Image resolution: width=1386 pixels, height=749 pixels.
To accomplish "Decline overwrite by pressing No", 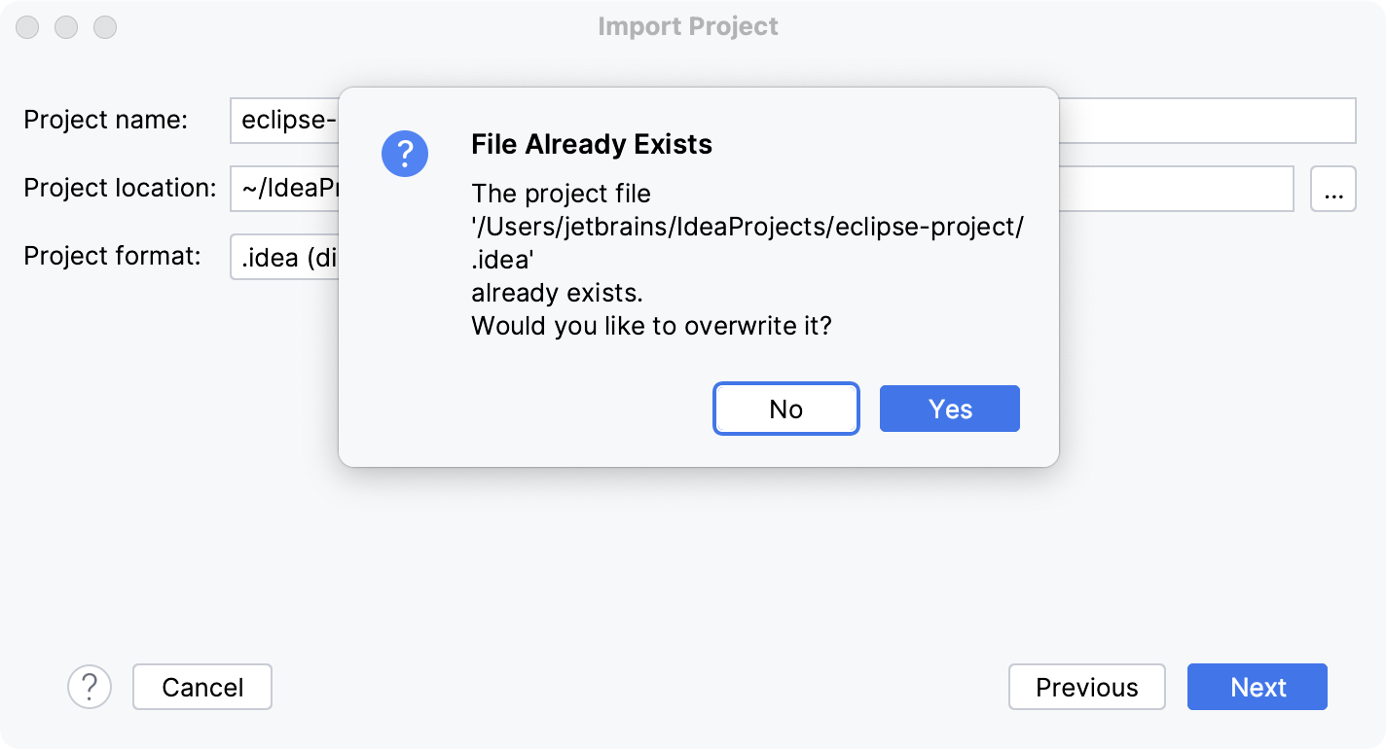I will (785, 409).
